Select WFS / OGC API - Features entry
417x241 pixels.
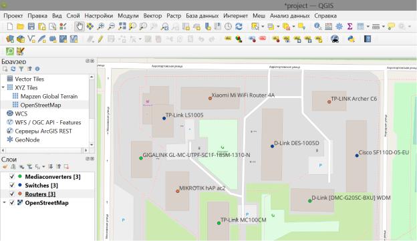click(x=48, y=122)
